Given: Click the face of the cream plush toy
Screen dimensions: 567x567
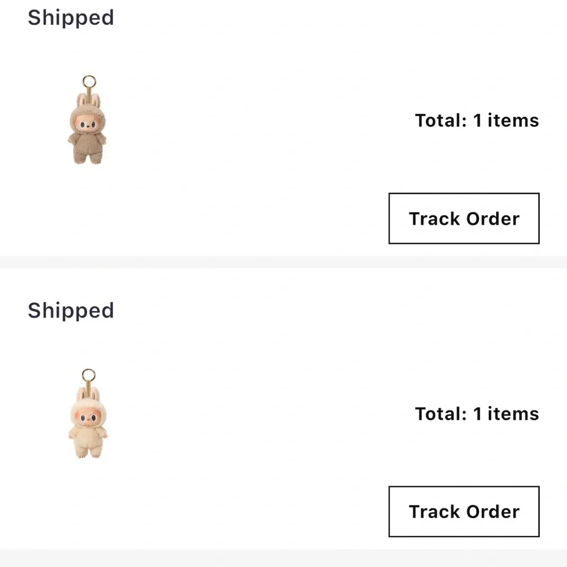Looking at the screenshot, I should tap(87, 417).
